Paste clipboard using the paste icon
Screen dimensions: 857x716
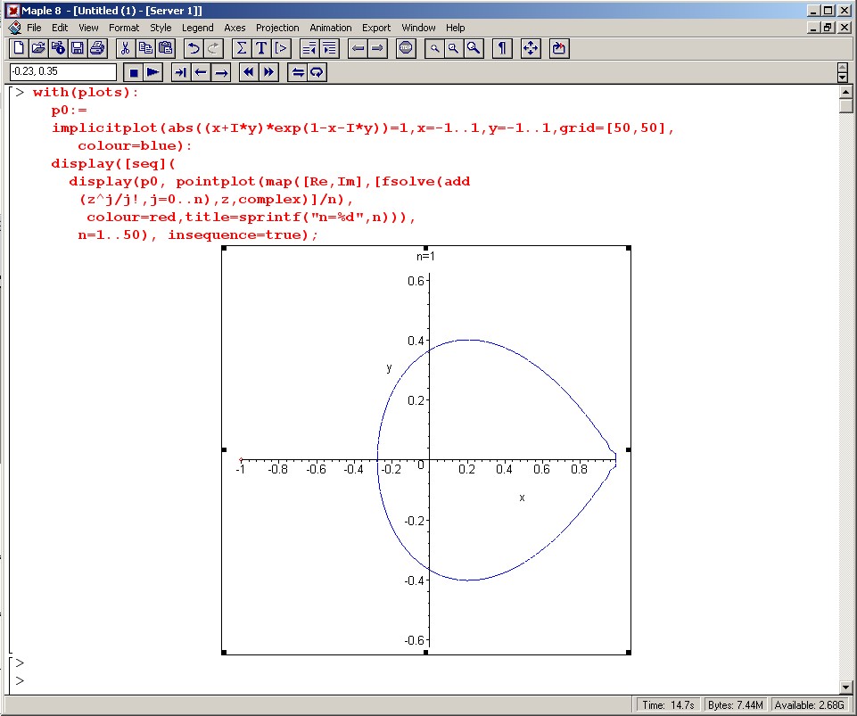tap(165, 49)
